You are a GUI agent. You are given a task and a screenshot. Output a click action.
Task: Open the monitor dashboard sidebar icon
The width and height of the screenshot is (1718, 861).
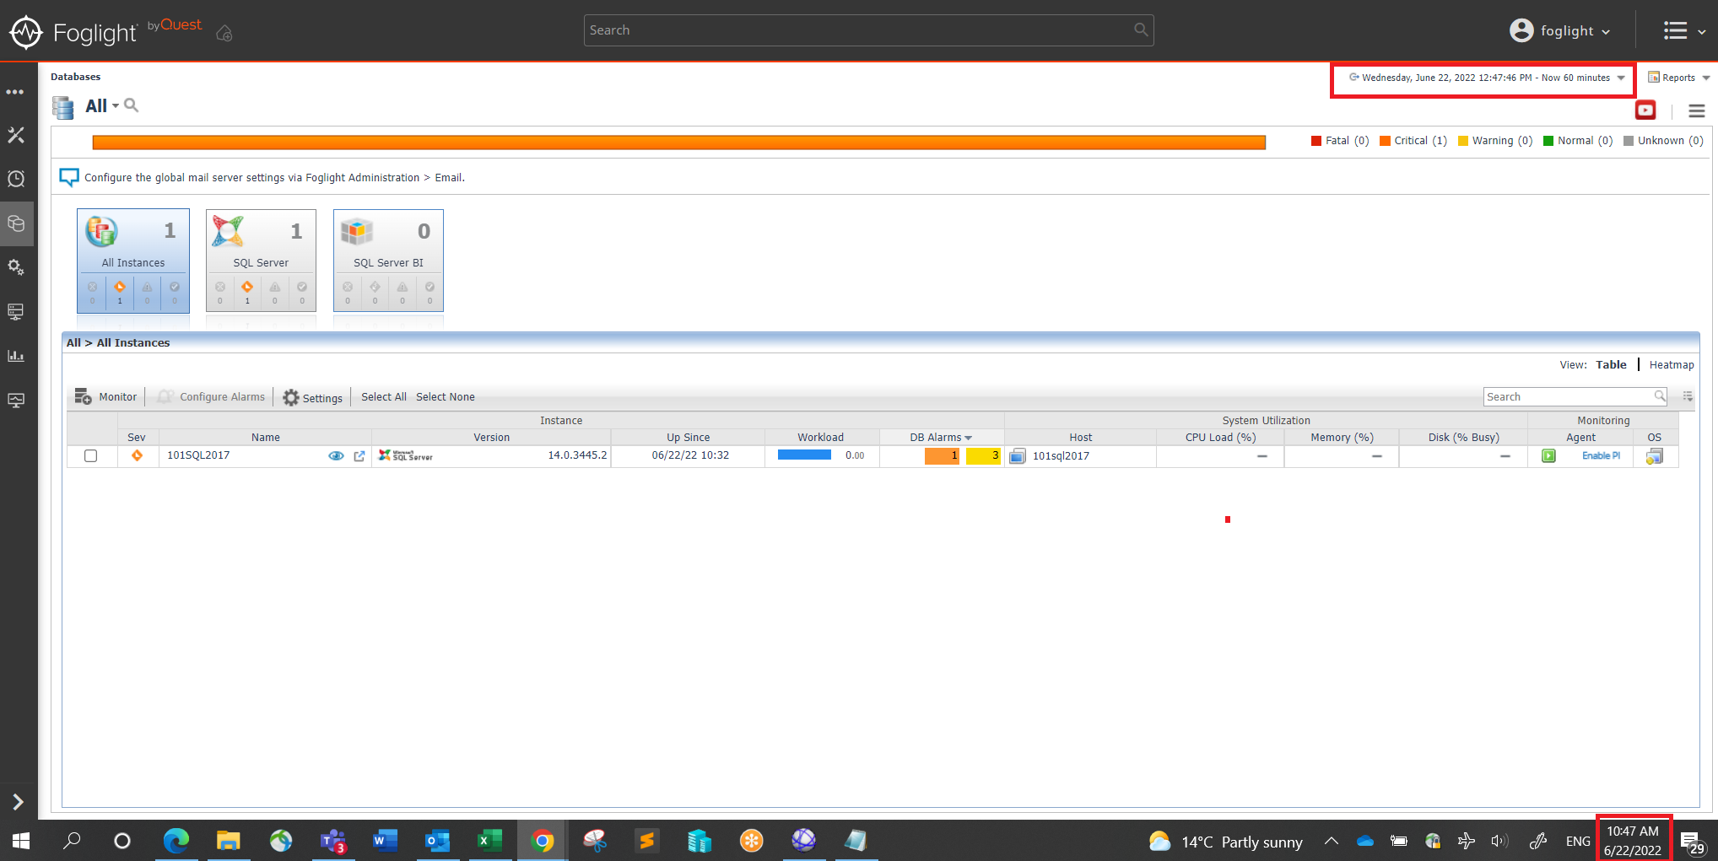pos(16,400)
